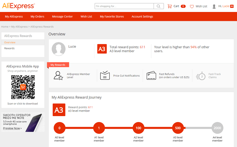Click the Wish List heart icon
The width and height of the screenshot is (237, 147).
point(192,7)
